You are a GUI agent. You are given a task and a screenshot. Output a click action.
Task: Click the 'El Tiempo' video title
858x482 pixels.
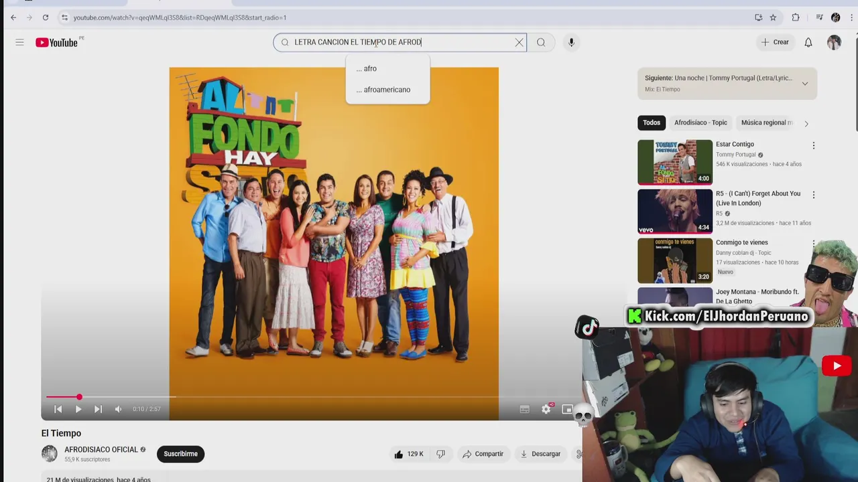click(61, 433)
